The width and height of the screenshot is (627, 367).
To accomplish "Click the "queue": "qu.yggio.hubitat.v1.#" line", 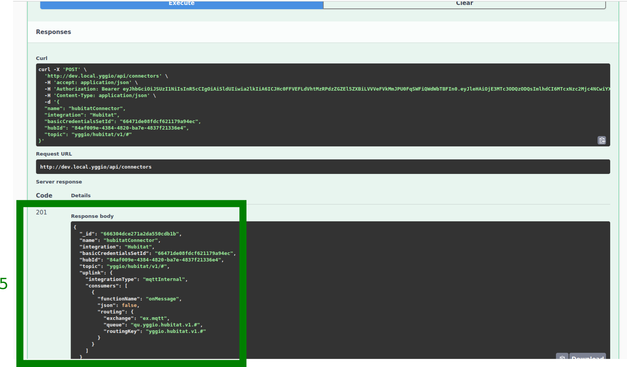I will pyautogui.click(x=153, y=325).
